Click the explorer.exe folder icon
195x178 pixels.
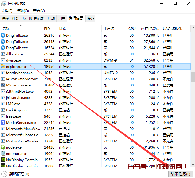point(3,67)
